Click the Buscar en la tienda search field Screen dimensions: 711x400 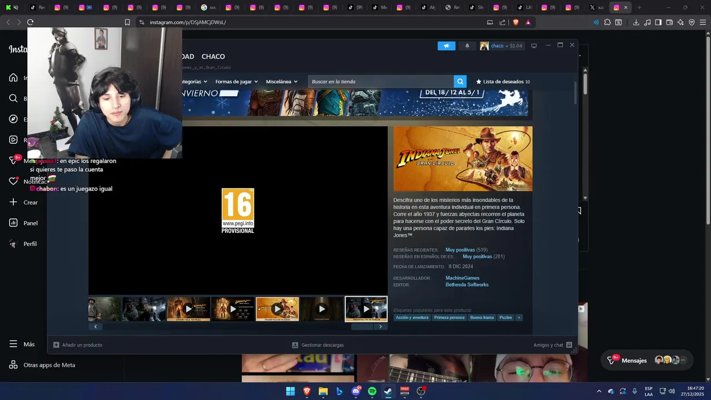click(381, 82)
